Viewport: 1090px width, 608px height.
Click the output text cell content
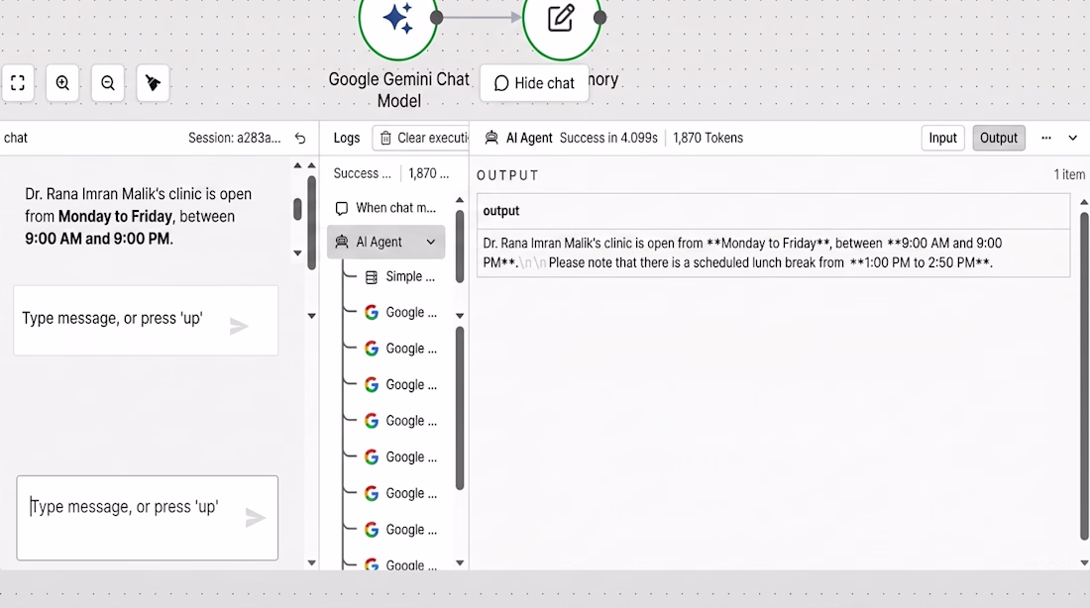pos(773,253)
